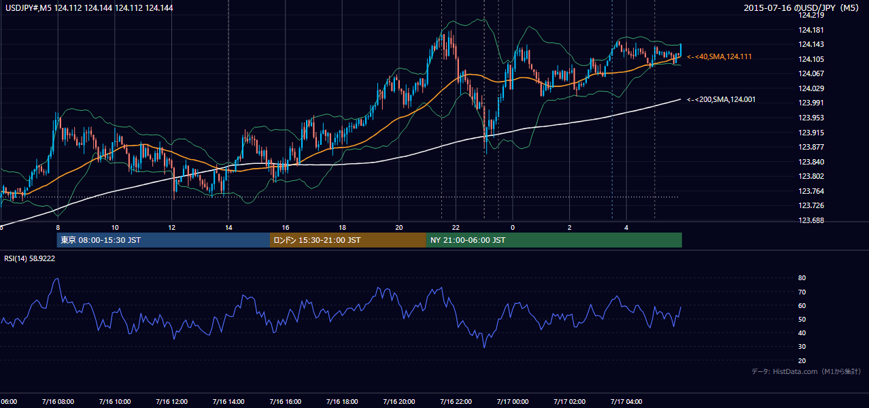
Task: Click the 7/17 00:00 bottom time label
Action: tap(513, 402)
